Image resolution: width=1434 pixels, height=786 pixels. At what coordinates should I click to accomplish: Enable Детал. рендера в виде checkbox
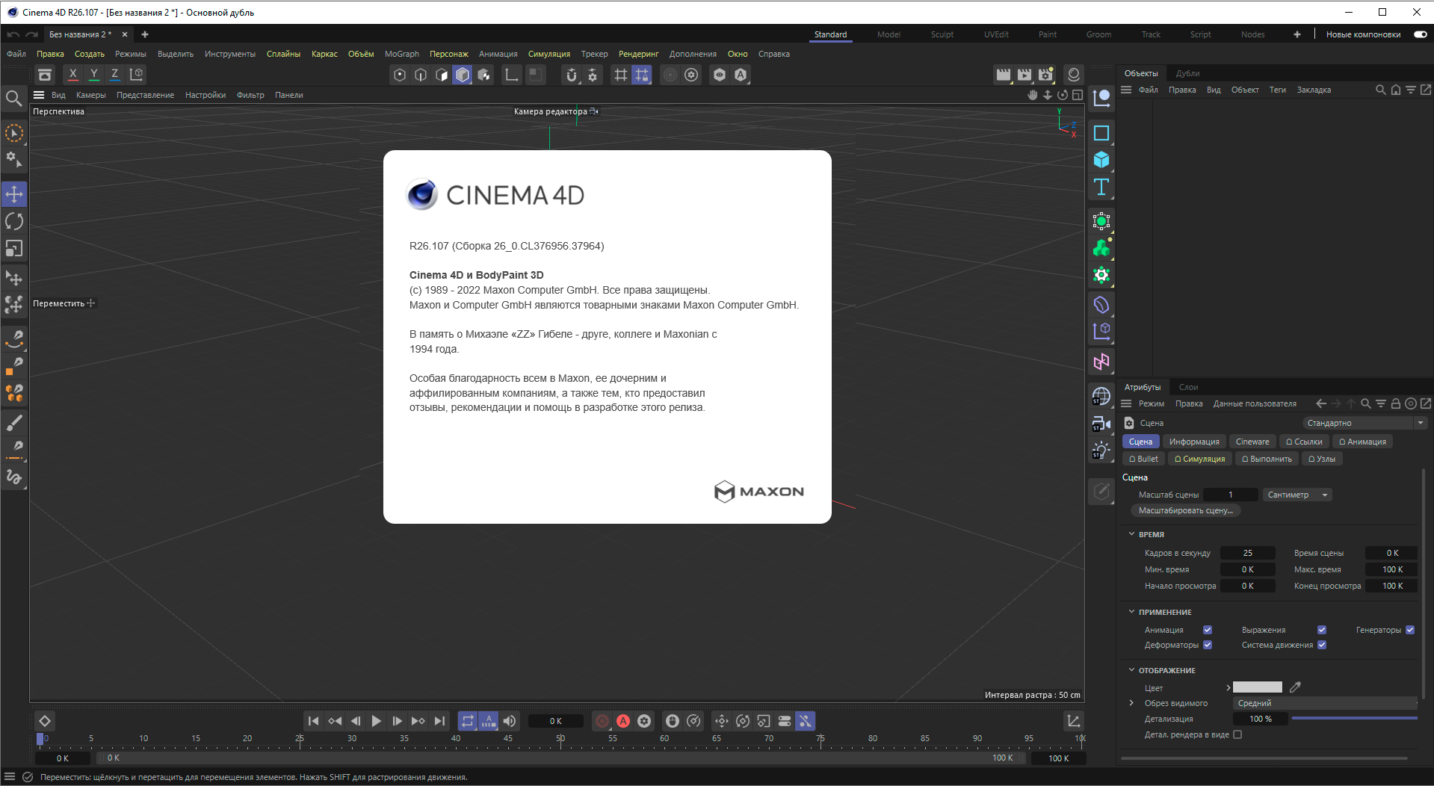point(1237,734)
